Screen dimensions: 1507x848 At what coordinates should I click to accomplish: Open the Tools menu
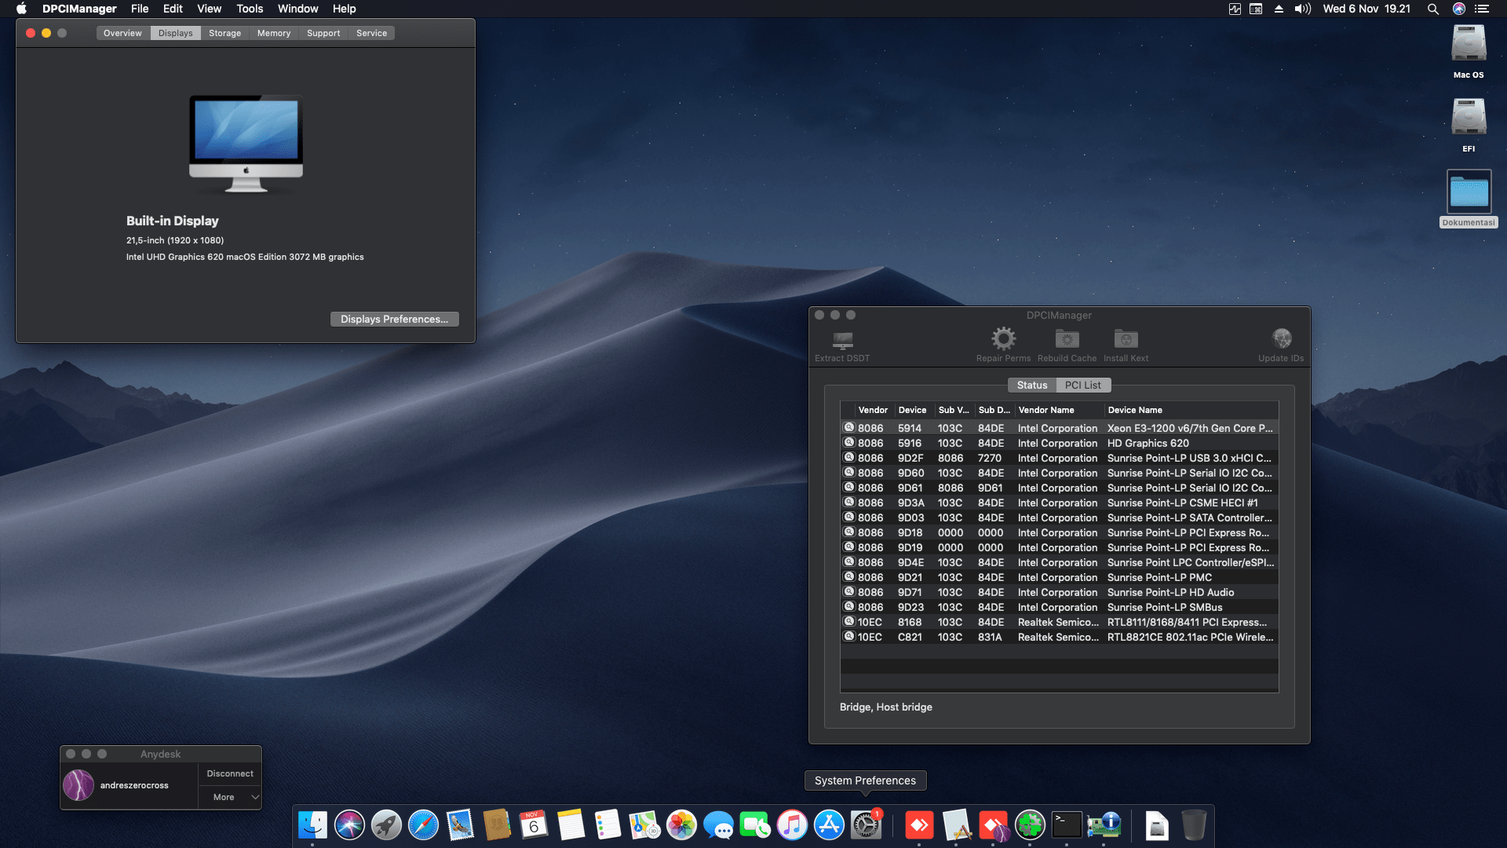pyautogui.click(x=249, y=9)
